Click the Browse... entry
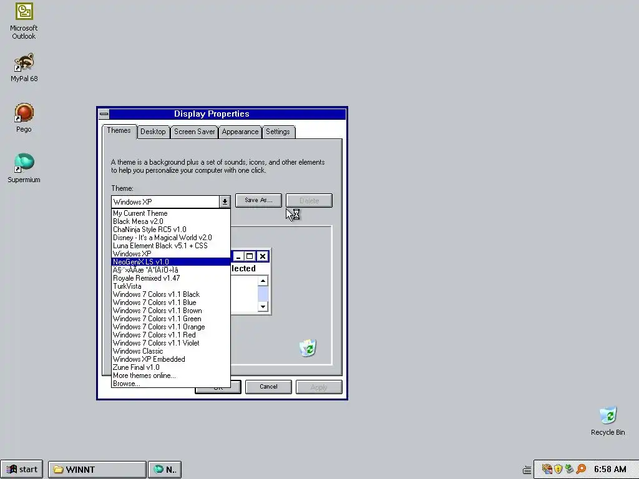Screen dimensions: 639x479 click(171, 384)
